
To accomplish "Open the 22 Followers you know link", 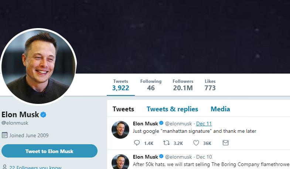I will click(35, 167).
